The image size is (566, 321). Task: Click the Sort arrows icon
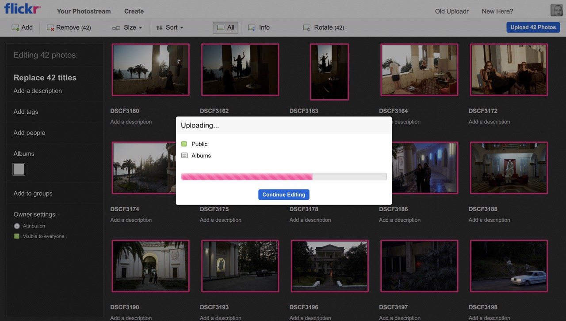click(x=159, y=27)
